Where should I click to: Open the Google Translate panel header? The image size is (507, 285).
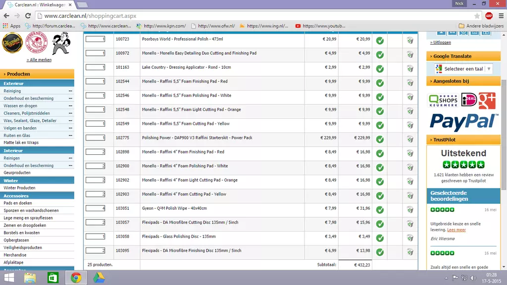point(463,56)
